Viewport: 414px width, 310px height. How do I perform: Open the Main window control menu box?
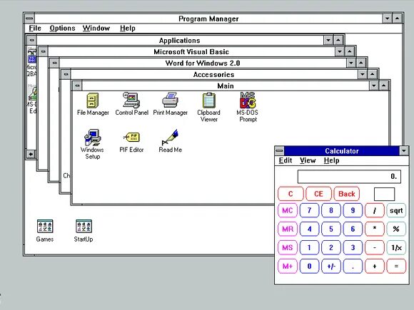point(77,86)
